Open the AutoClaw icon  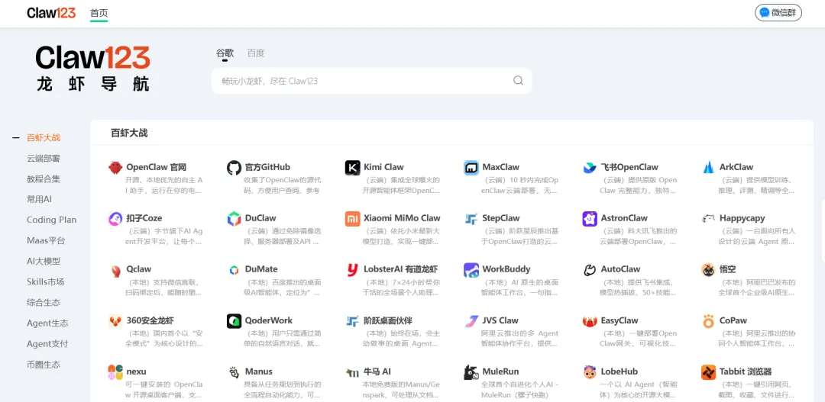click(x=590, y=270)
